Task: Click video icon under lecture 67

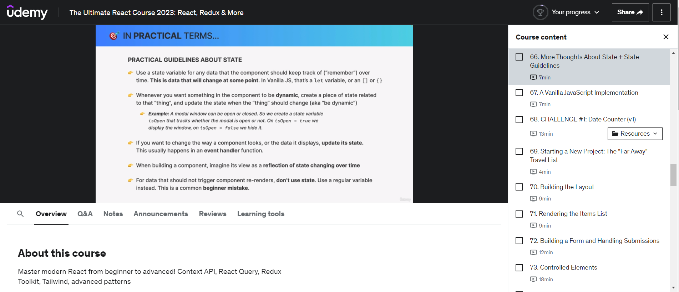Action: click(x=533, y=104)
